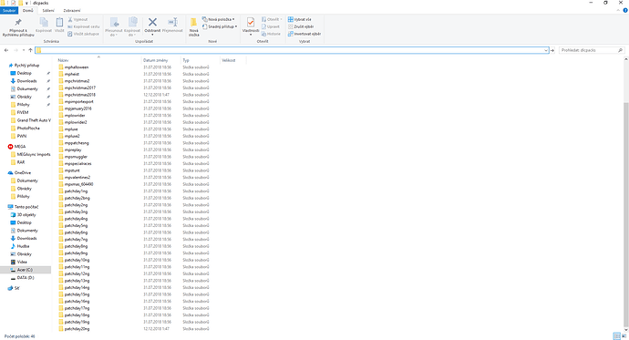Click the go arrow beside address bar
This screenshot has height=340, width=629.
point(552,50)
